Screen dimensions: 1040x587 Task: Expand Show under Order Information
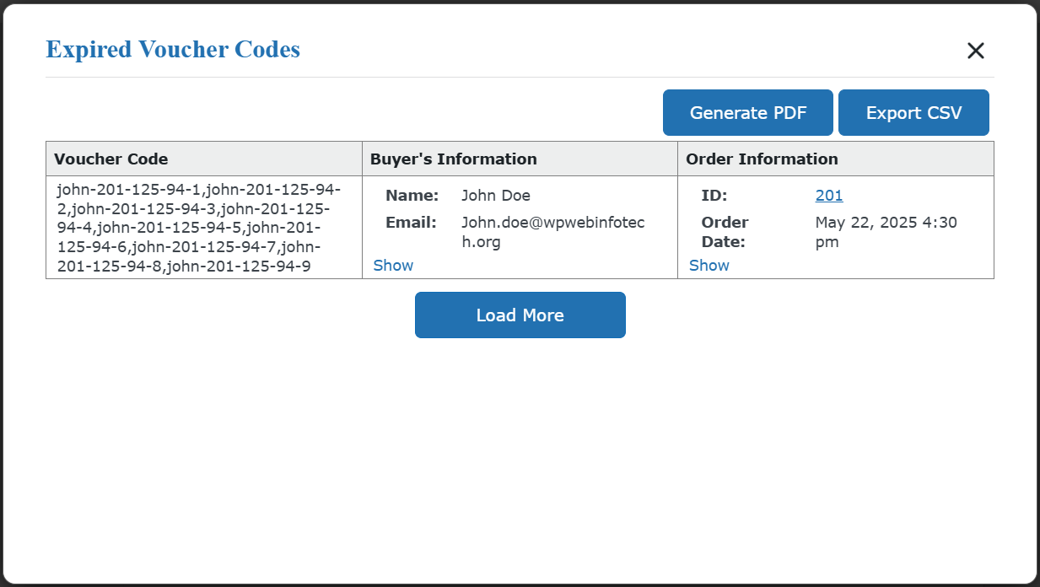(709, 266)
